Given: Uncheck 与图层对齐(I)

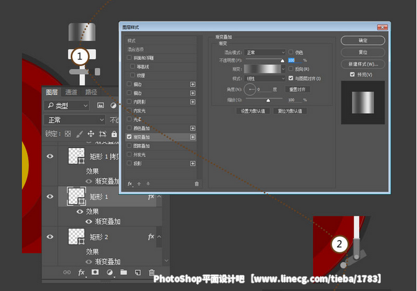Looking at the screenshot, I should pos(291,78).
